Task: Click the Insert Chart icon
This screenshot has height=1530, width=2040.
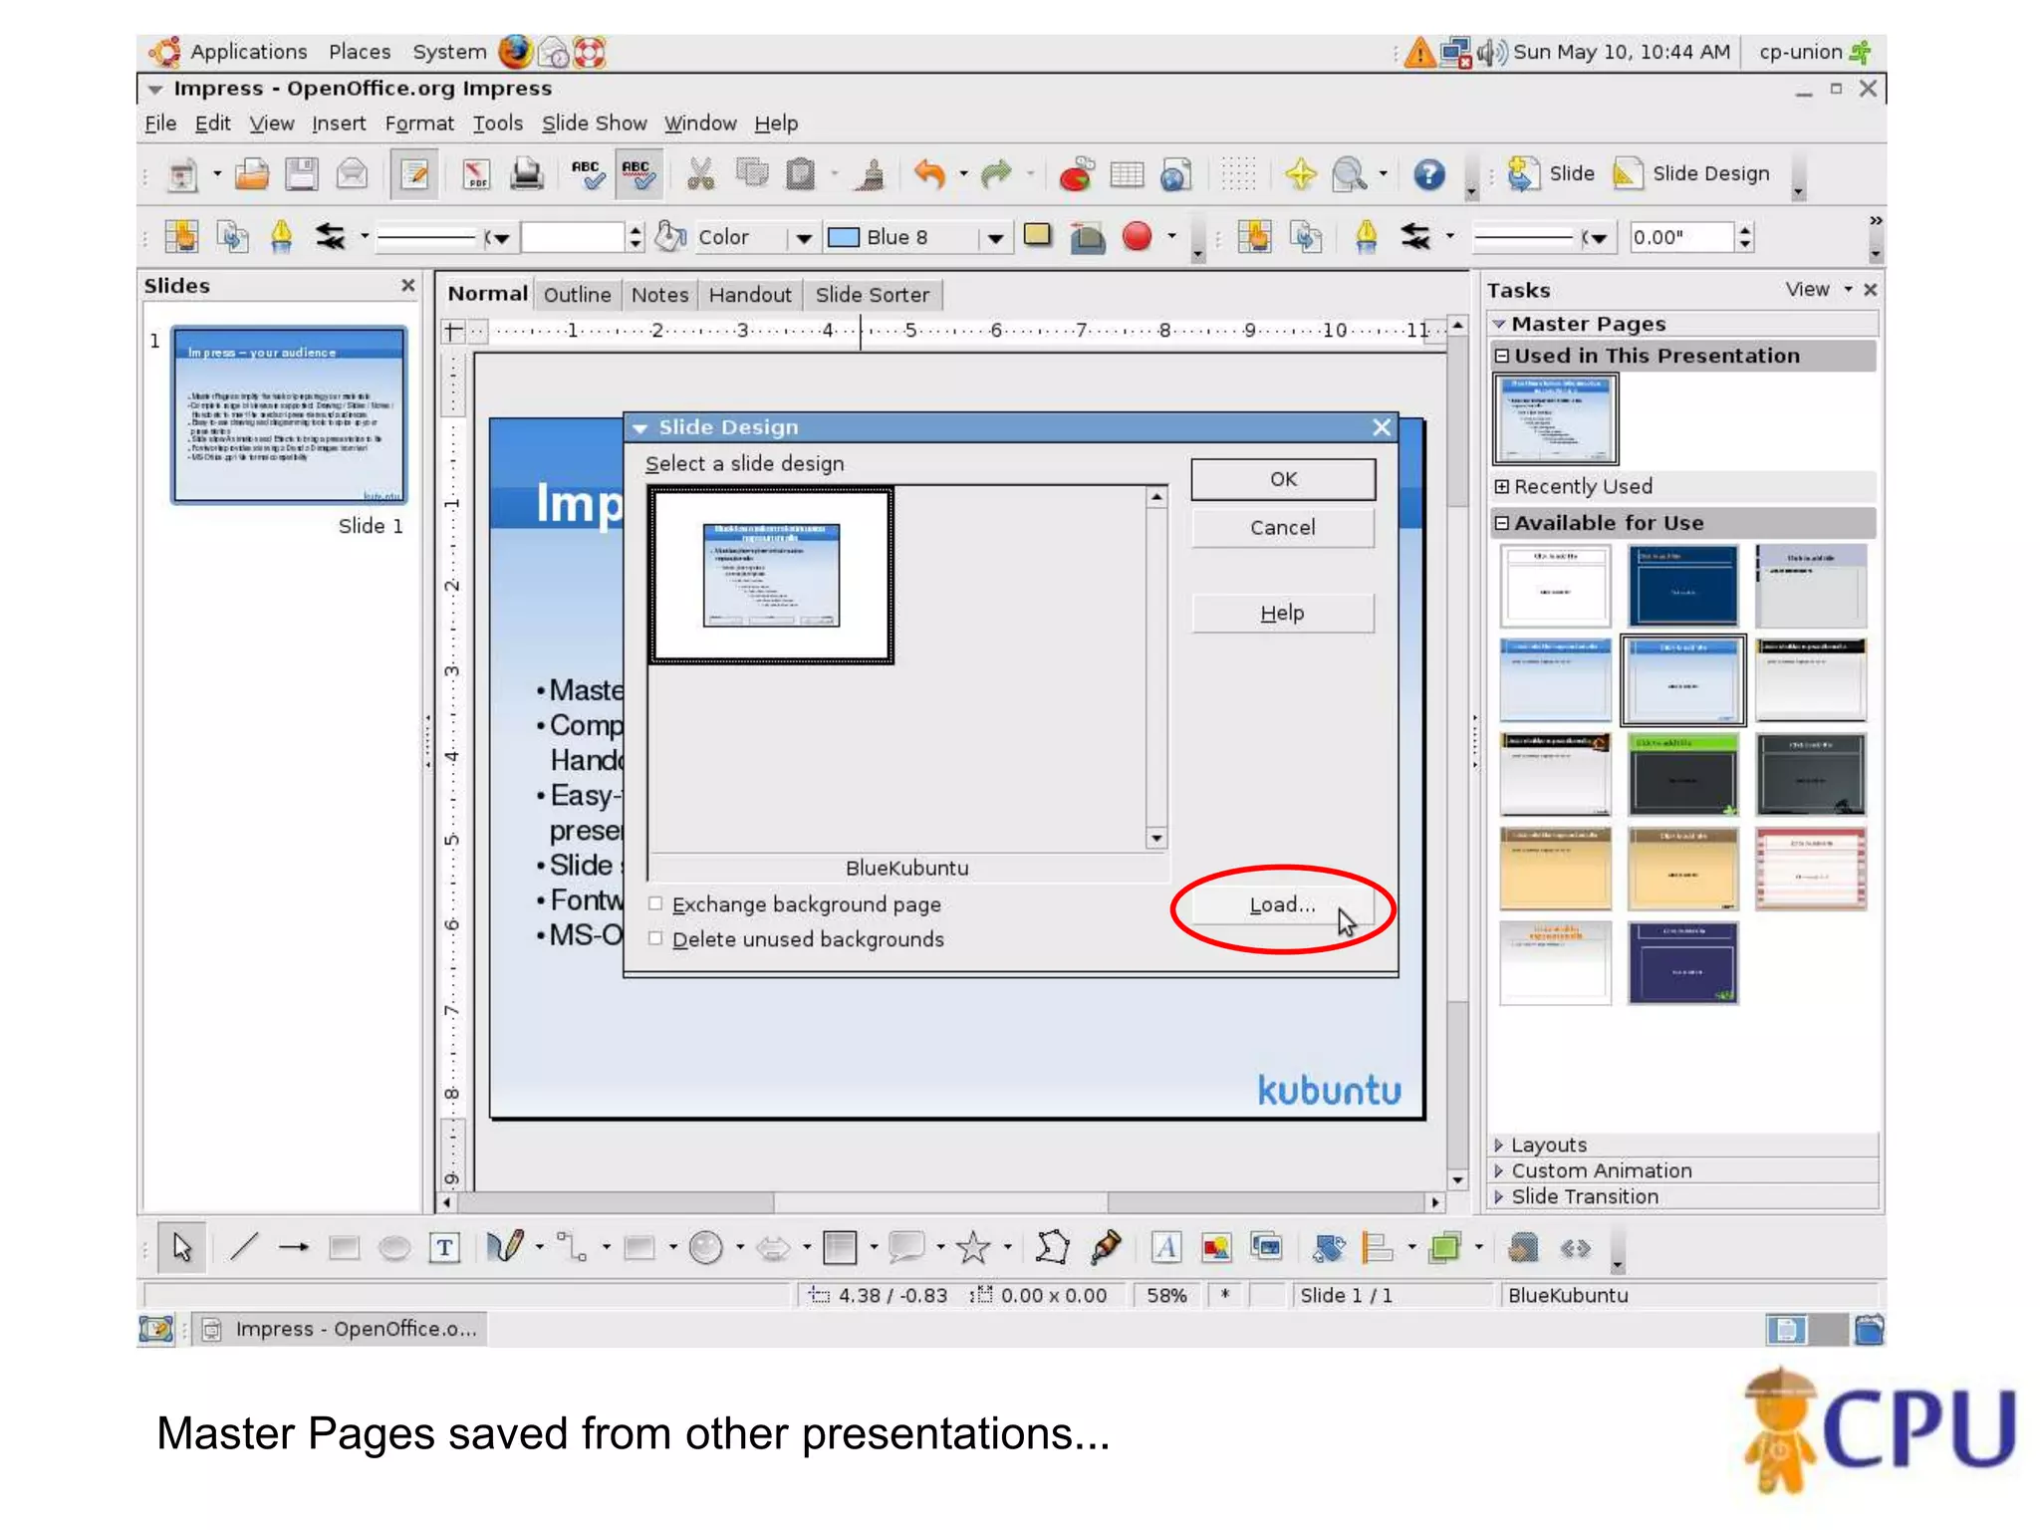Action: 1076,174
